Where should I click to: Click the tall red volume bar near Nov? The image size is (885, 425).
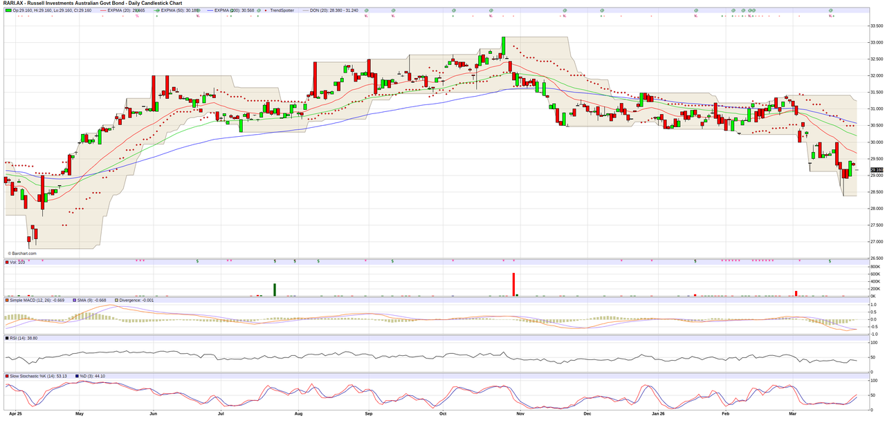[x=514, y=285]
